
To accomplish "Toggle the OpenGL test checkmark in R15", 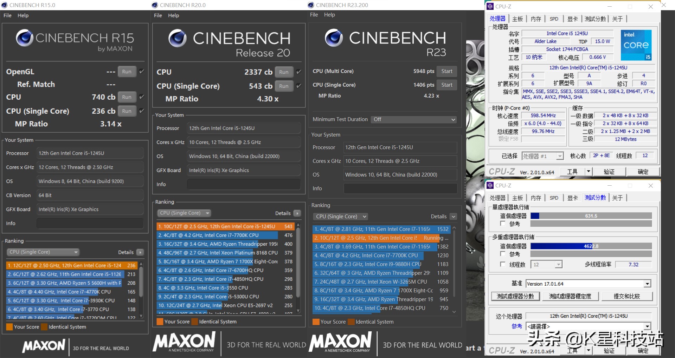I will [142, 72].
